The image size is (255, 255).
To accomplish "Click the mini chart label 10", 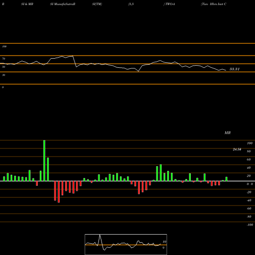I will click(x=164, y=242).
